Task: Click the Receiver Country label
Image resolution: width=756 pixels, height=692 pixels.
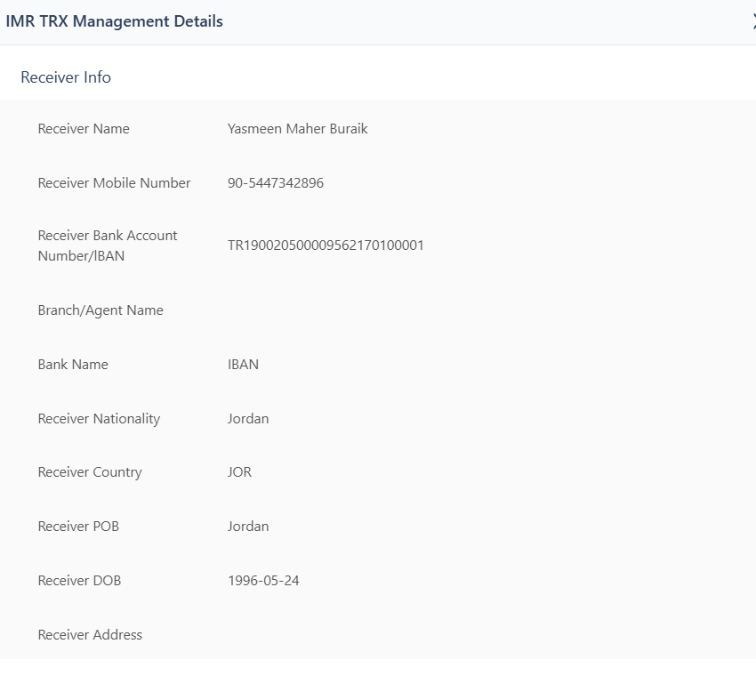Action: pyautogui.click(x=90, y=472)
